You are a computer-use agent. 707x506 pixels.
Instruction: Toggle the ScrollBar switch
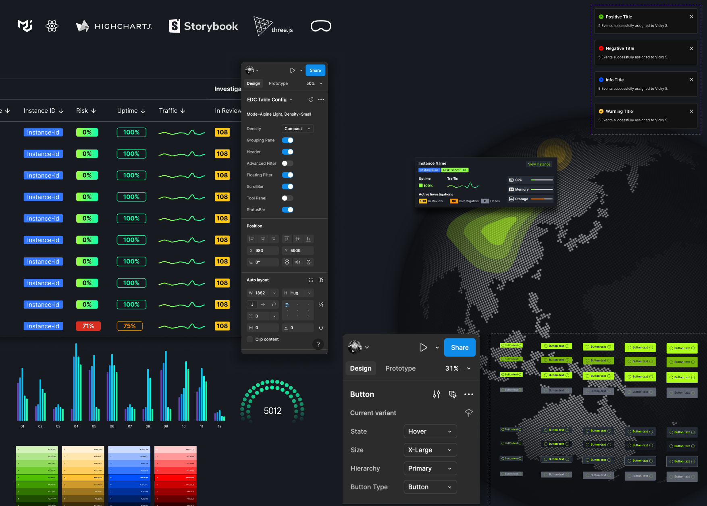pos(287,187)
